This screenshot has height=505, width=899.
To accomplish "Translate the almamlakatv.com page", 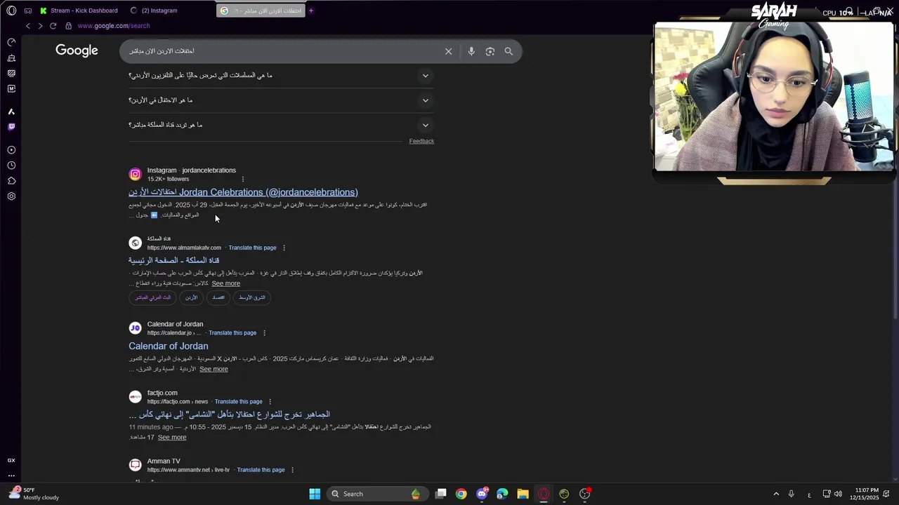I will 252,248.
